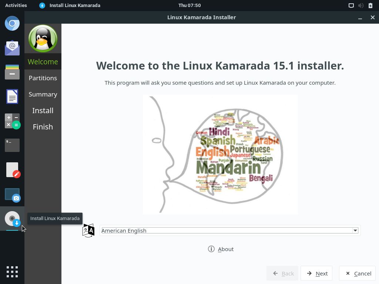The width and height of the screenshot is (379, 284).
Task: Show all applications grid
Action: (x=12, y=271)
